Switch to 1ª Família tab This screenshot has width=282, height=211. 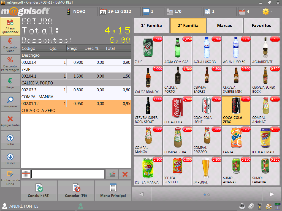[151, 26]
